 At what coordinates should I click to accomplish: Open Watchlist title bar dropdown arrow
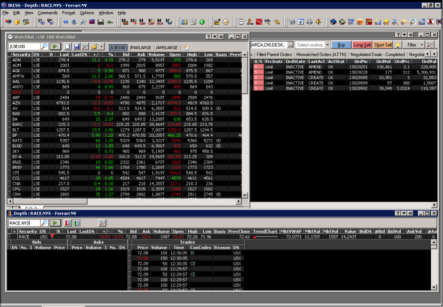pos(215,37)
